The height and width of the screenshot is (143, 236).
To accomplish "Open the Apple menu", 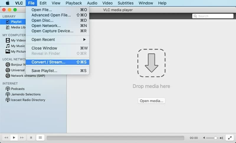I will [8, 3].
